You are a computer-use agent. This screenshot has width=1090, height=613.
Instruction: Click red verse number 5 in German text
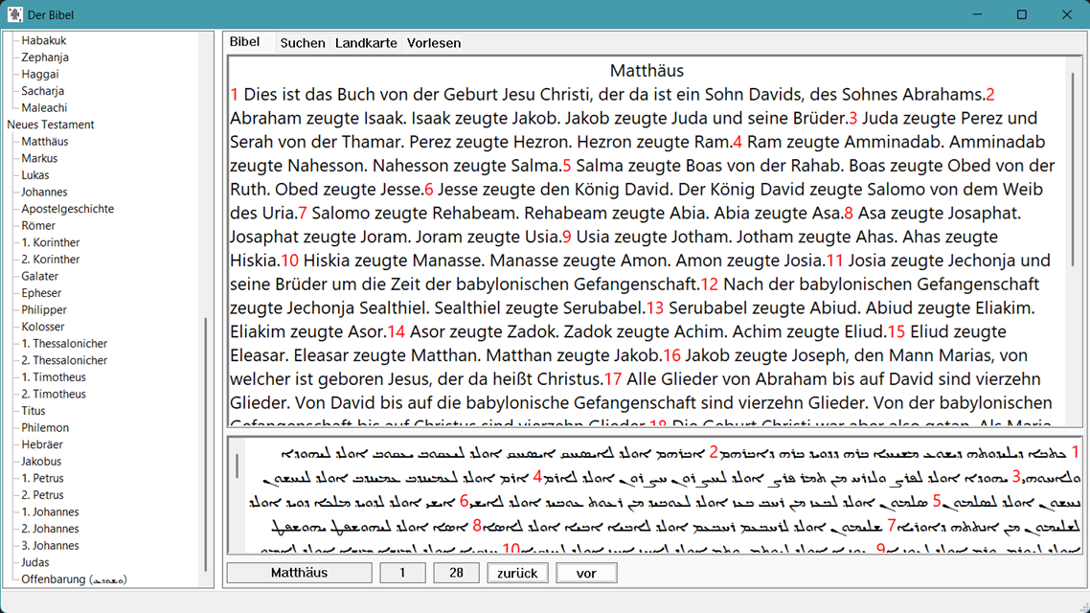click(566, 166)
